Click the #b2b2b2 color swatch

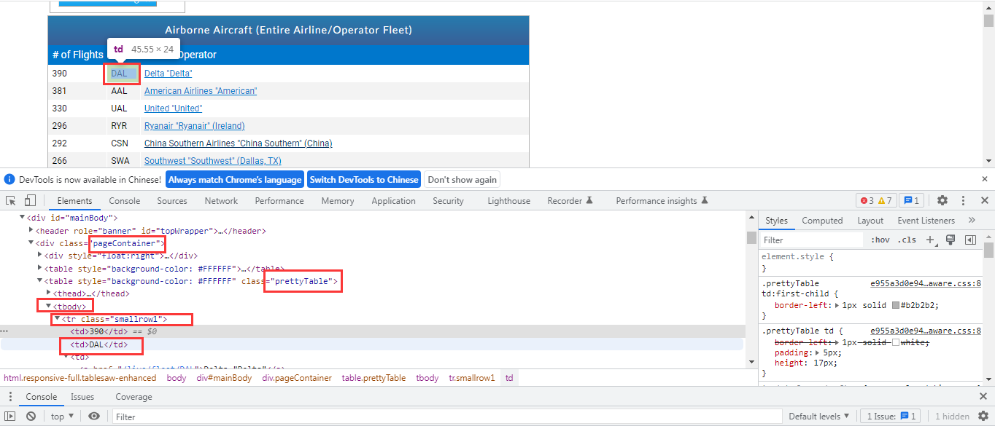point(896,305)
